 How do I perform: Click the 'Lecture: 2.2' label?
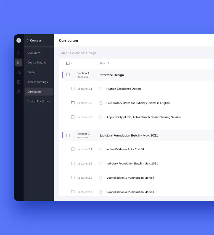85,163
